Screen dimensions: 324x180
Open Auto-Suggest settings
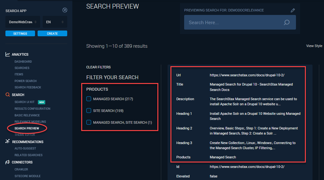(25, 148)
